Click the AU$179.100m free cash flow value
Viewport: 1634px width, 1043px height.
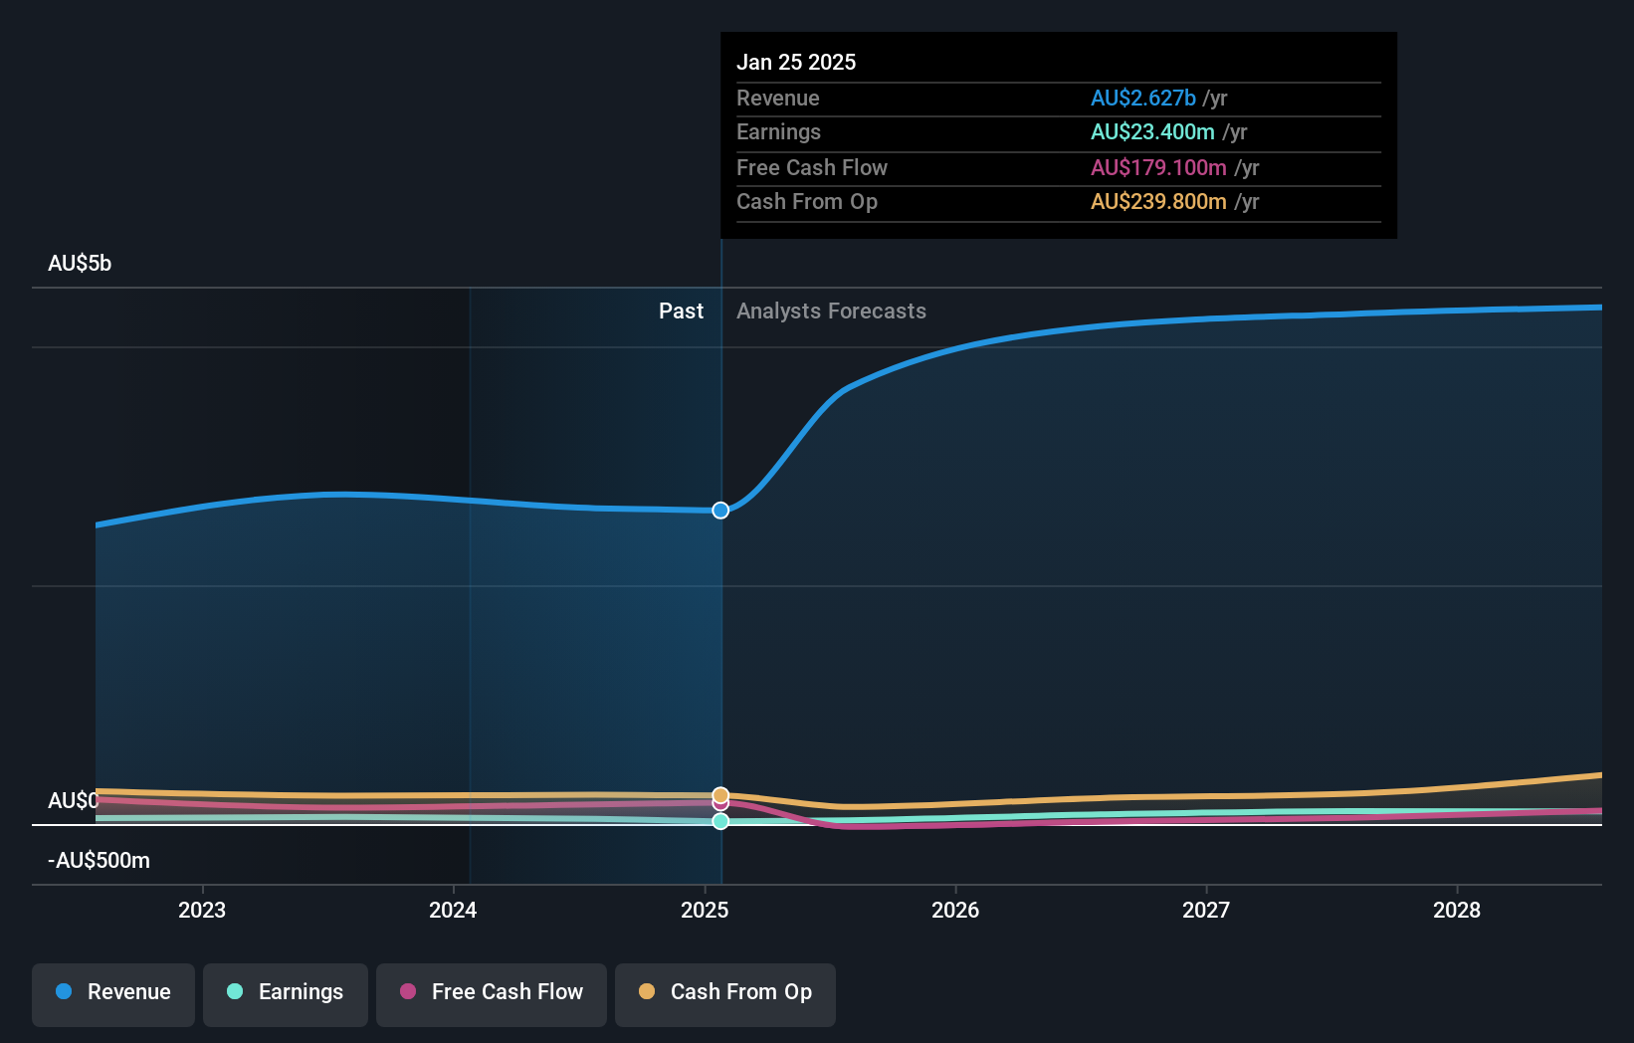click(1158, 168)
